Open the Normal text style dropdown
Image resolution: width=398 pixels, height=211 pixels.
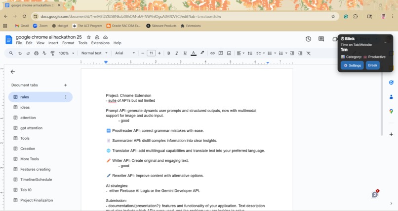pyautogui.click(x=94, y=53)
